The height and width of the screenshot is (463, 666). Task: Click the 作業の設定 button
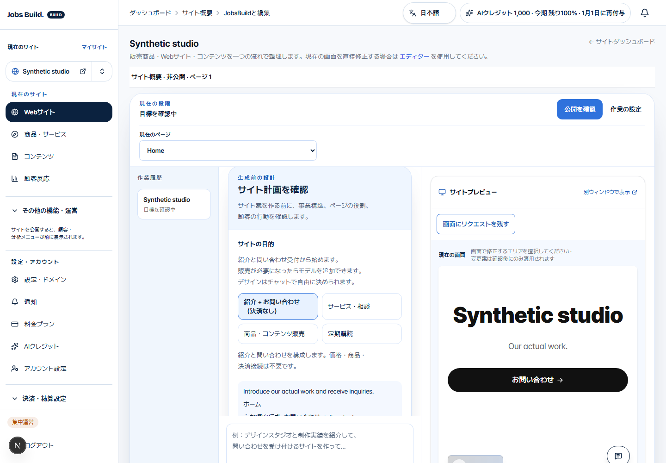(x=626, y=109)
